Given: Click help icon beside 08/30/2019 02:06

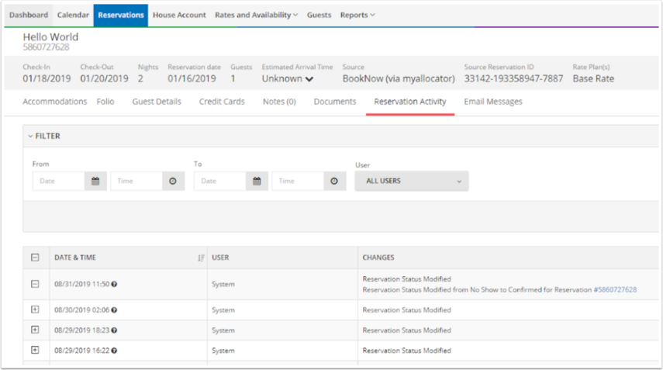Looking at the screenshot, I should click(114, 310).
